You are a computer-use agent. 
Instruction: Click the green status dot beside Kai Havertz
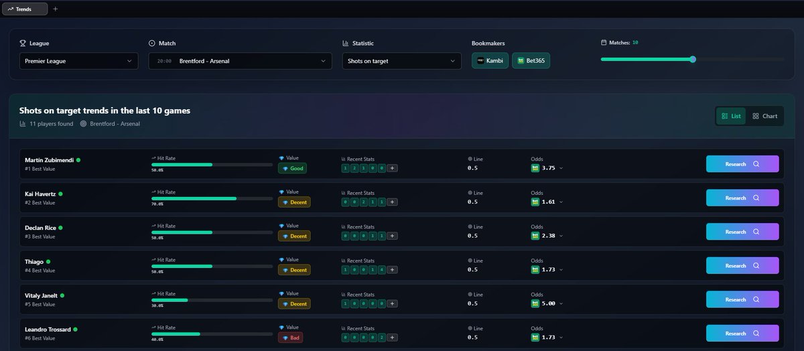(x=60, y=194)
